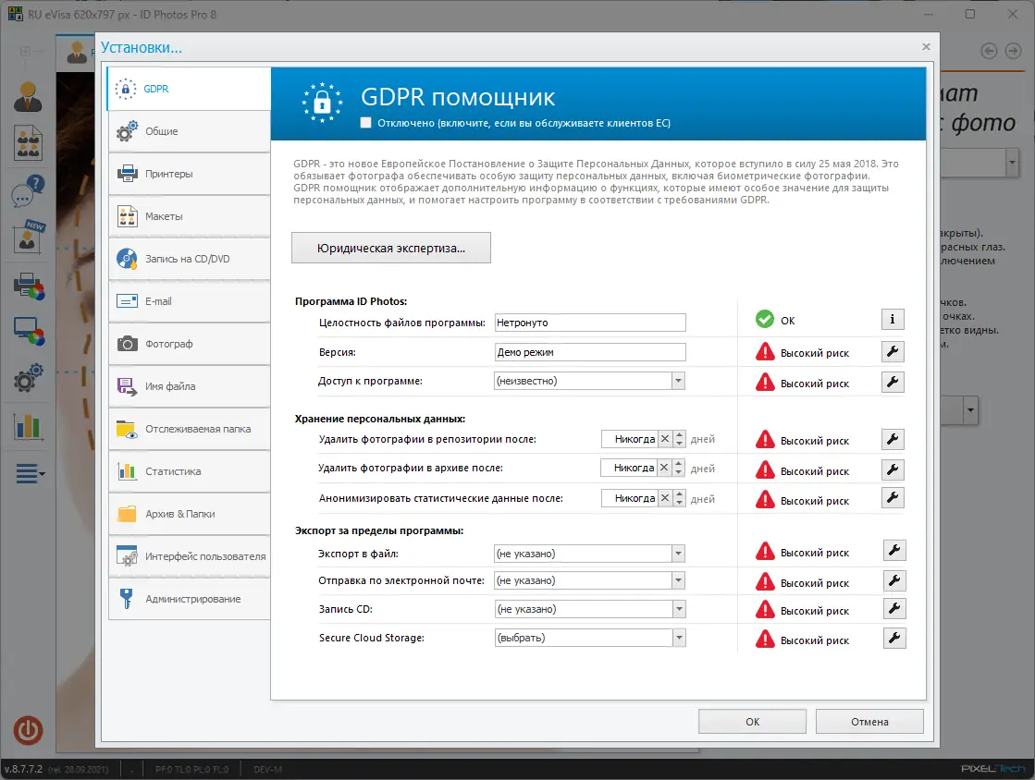Click the info button for file integrity
This screenshot has height=780, width=1035.
pyautogui.click(x=893, y=320)
